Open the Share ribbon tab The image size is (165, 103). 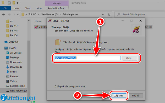tap(28, 8)
